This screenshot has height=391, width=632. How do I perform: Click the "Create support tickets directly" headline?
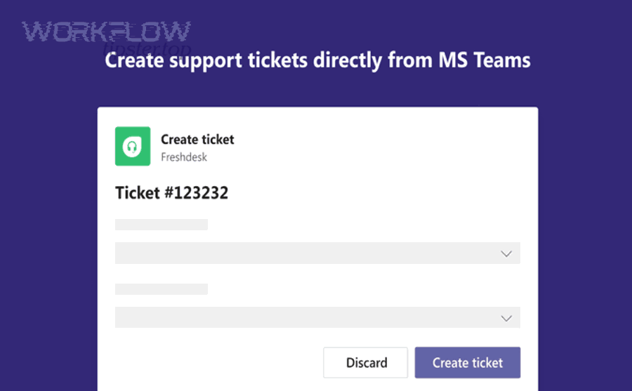(246, 60)
